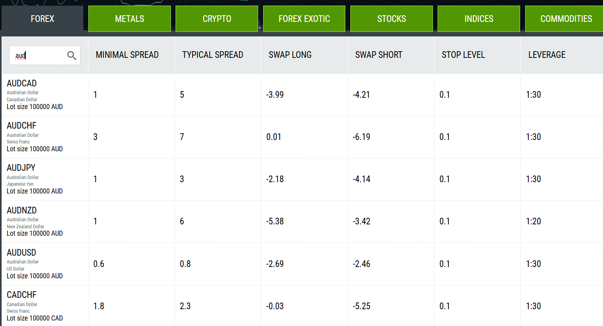This screenshot has width=603, height=326.
Task: Select the CRYPTO tab
Action: tap(217, 19)
